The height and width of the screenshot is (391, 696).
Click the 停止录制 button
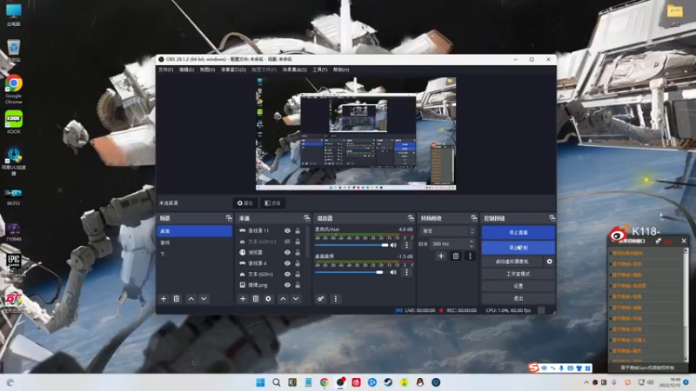pos(518,248)
